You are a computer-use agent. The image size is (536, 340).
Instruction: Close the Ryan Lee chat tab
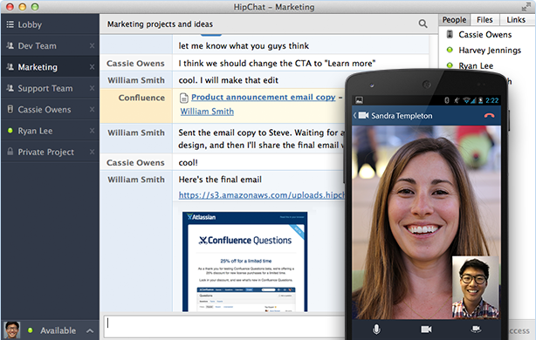[92, 131]
